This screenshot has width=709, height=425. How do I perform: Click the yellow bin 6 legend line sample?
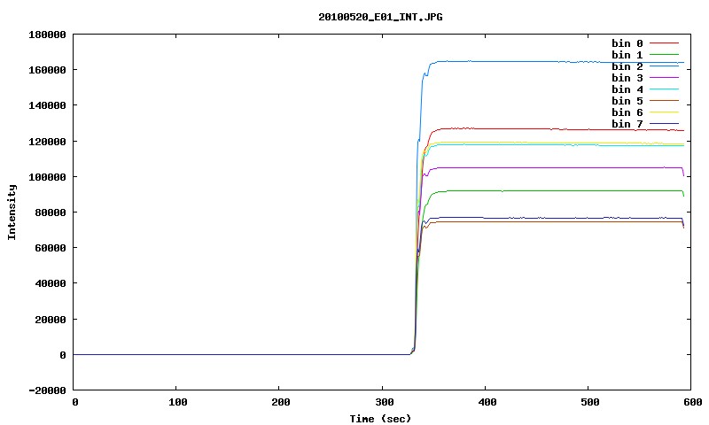pyautogui.click(x=664, y=112)
